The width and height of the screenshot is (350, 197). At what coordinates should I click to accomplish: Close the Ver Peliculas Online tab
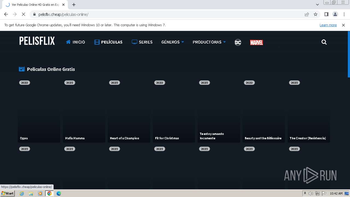click(x=63, y=5)
